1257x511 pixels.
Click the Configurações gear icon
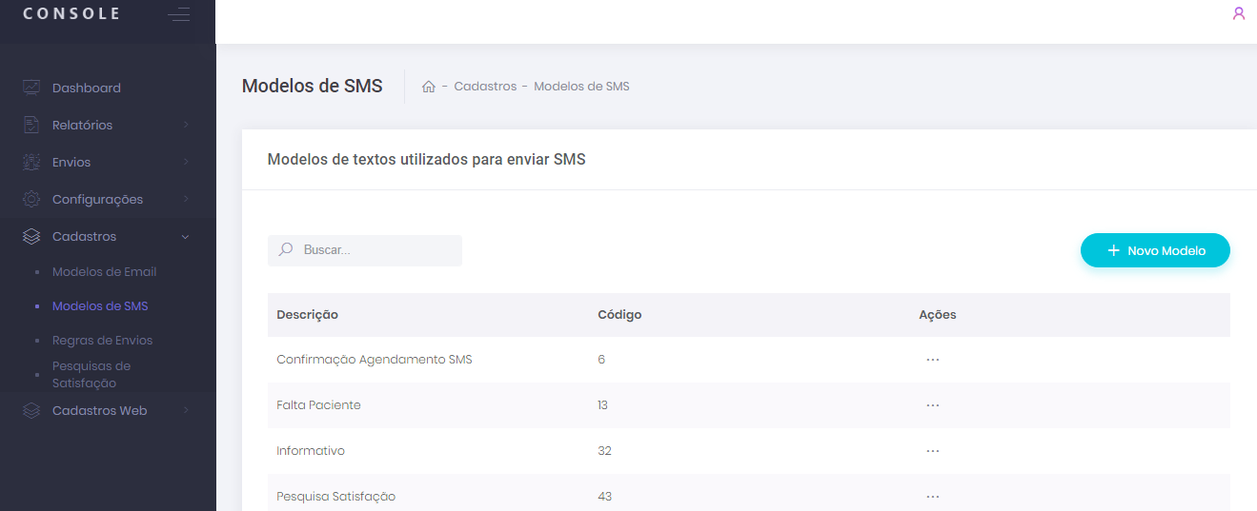(x=31, y=199)
